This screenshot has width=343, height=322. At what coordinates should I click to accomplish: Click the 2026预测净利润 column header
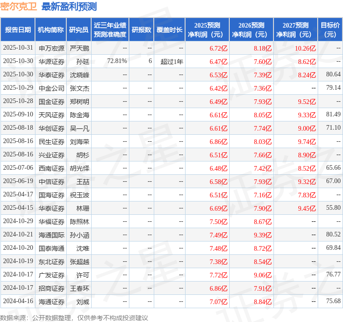click(251, 29)
